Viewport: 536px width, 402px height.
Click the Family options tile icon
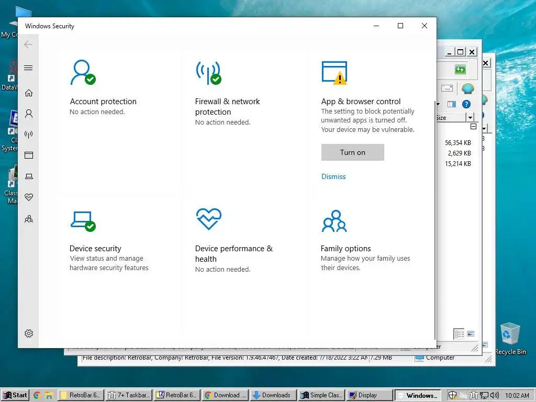334,221
